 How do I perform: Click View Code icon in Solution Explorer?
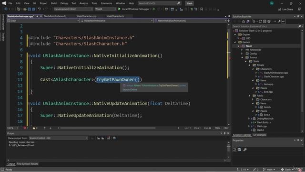(x=274, y=21)
